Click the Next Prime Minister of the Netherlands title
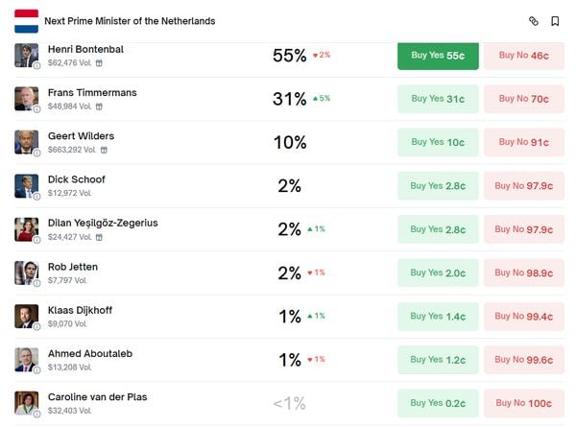This screenshot has width=576, height=427. (130, 21)
